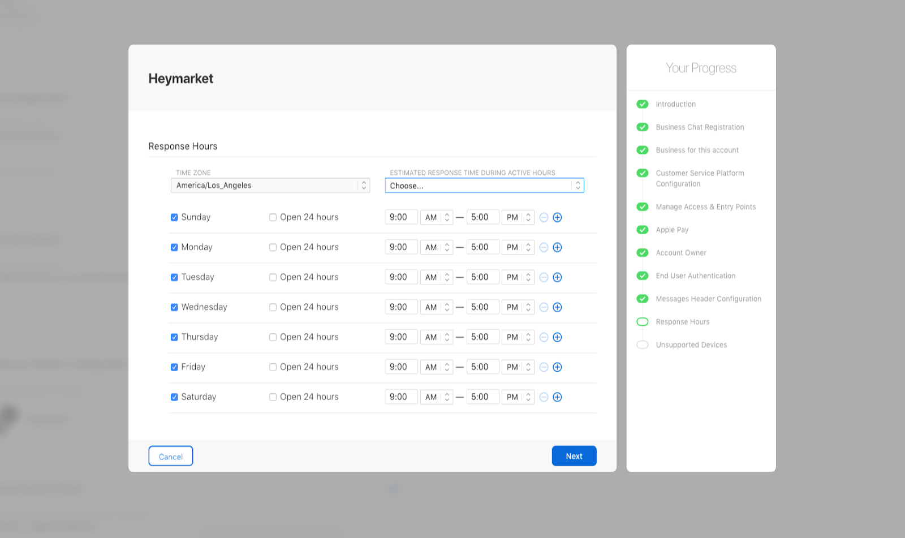Add another time range for Saturday

[557, 397]
